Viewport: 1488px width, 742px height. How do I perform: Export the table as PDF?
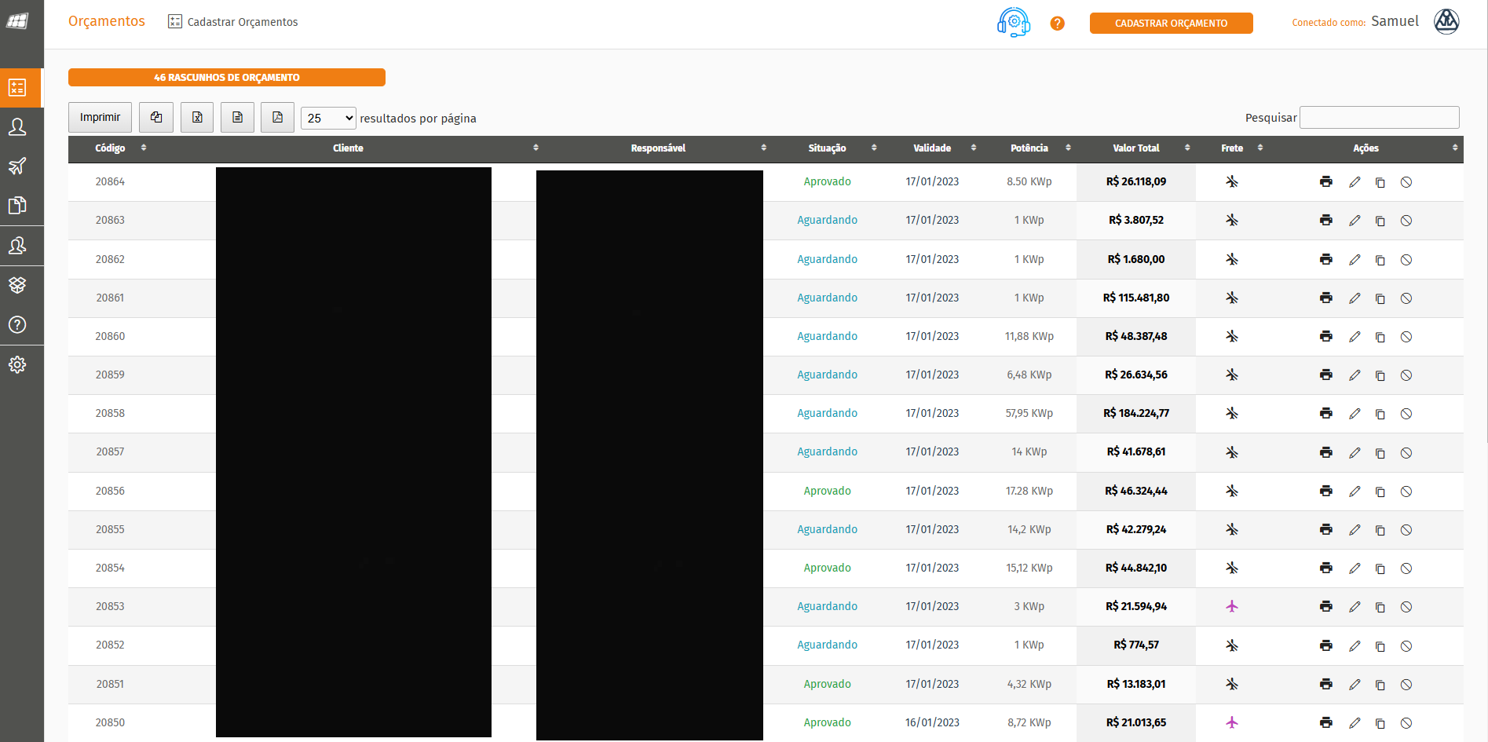(277, 118)
